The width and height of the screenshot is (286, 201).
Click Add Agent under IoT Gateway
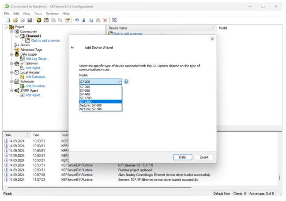(34, 68)
